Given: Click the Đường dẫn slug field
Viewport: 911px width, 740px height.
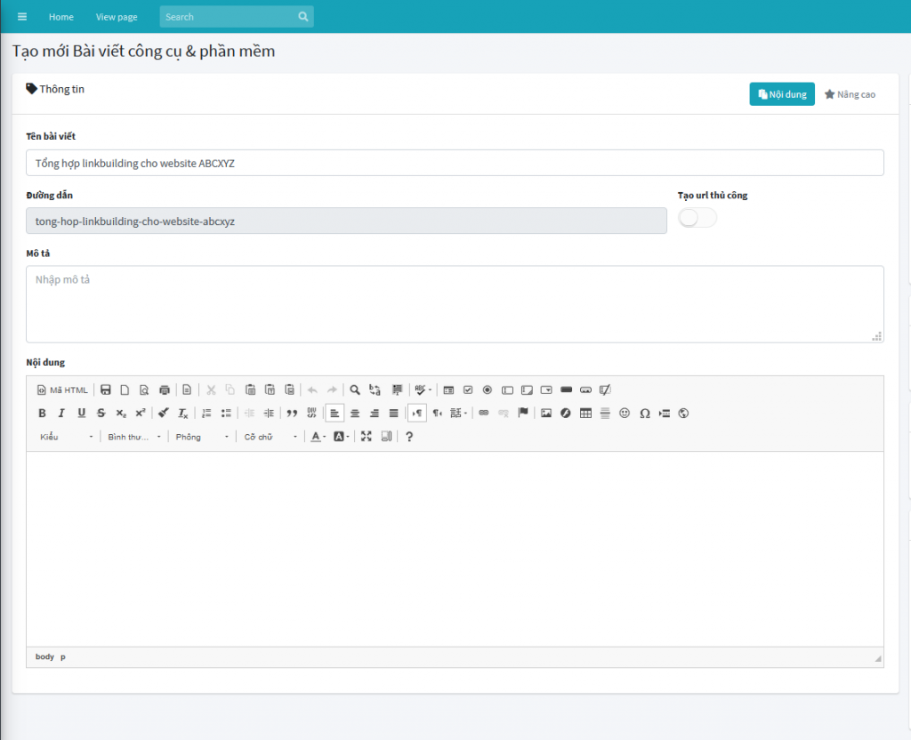Looking at the screenshot, I should tap(346, 221).
